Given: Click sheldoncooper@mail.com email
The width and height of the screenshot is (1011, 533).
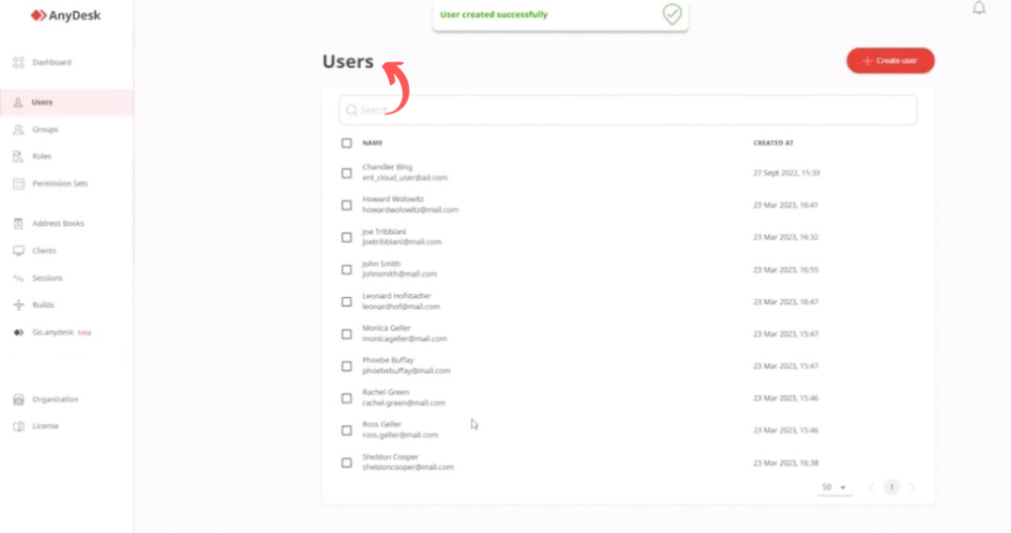Looking at the screenshot, I should point(408,467).
